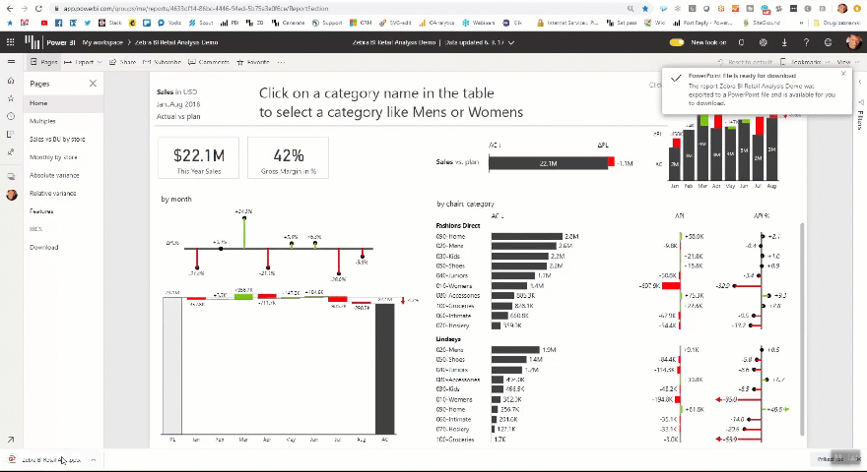Click the 22.1M Sales vs. plan bar
The image size is (867, 472).
[x=548, y=163]
